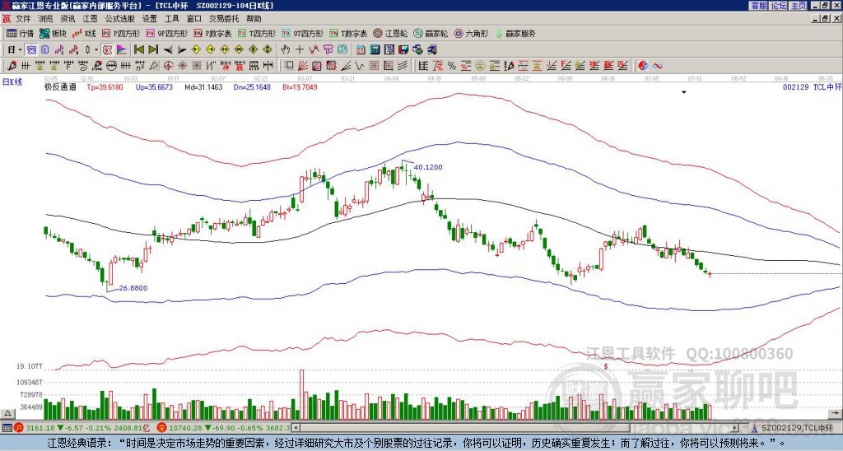The height and width of the screenshot is (451, 843).
Task: Open the 六角形 hexagon tool
Action: point(472,33)
